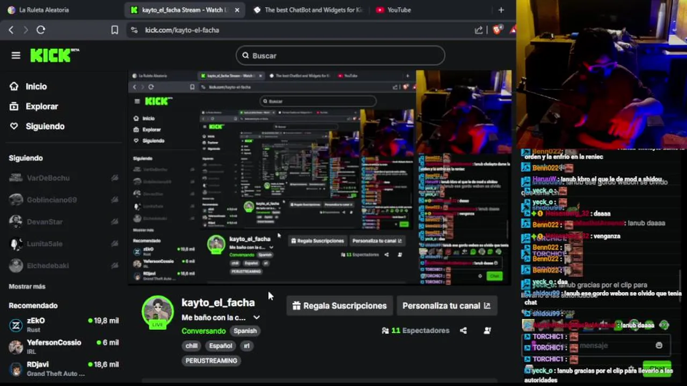Click the Inicio home icon
687x386 pixels.
coord(14,86)
